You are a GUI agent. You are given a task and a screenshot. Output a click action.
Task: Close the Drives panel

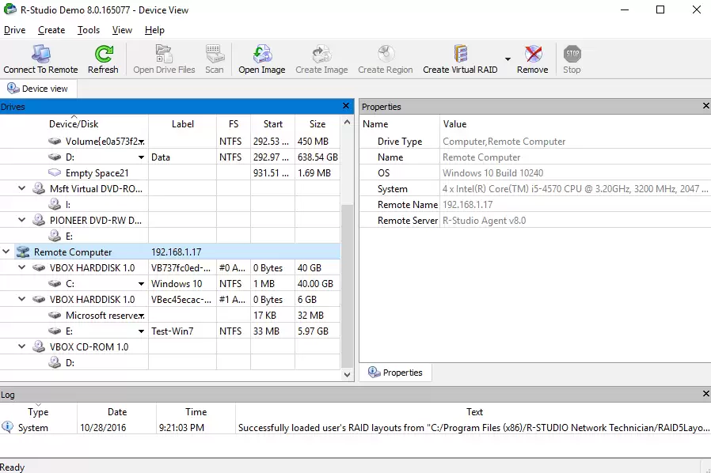tap(345, 106)
